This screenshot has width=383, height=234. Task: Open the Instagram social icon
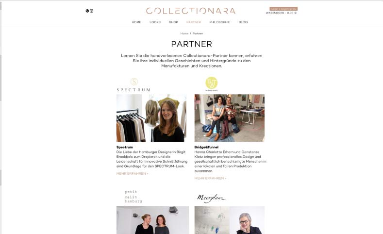click(x=92, y=11)
